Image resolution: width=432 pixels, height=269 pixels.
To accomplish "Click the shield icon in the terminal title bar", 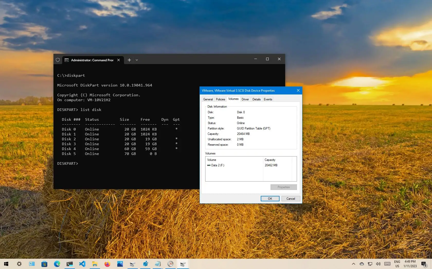I will [58, 60].
